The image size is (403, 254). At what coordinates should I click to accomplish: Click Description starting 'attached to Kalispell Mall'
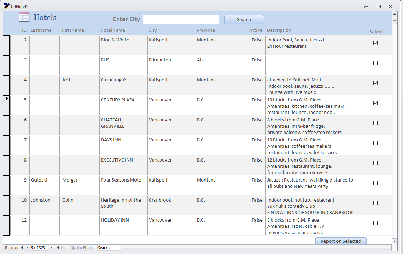tap(315, 86)
